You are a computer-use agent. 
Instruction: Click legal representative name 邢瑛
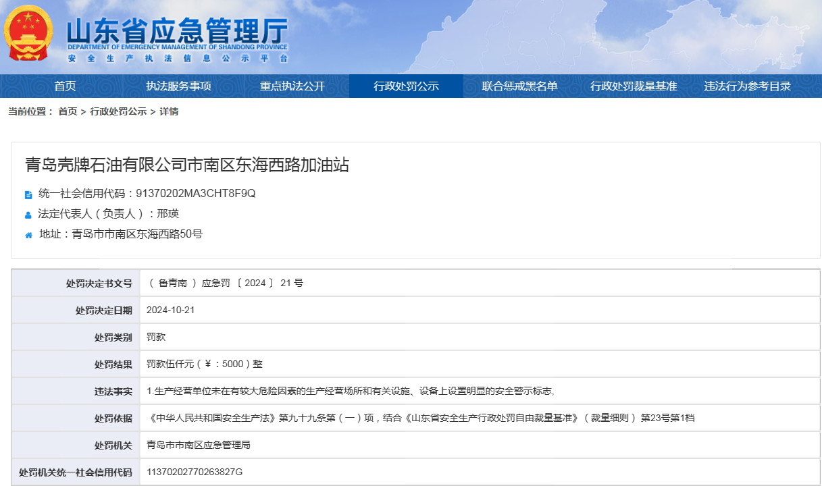tap(168, 214)
